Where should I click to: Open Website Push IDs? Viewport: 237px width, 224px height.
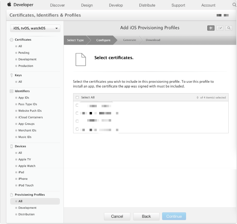[30, 111]
